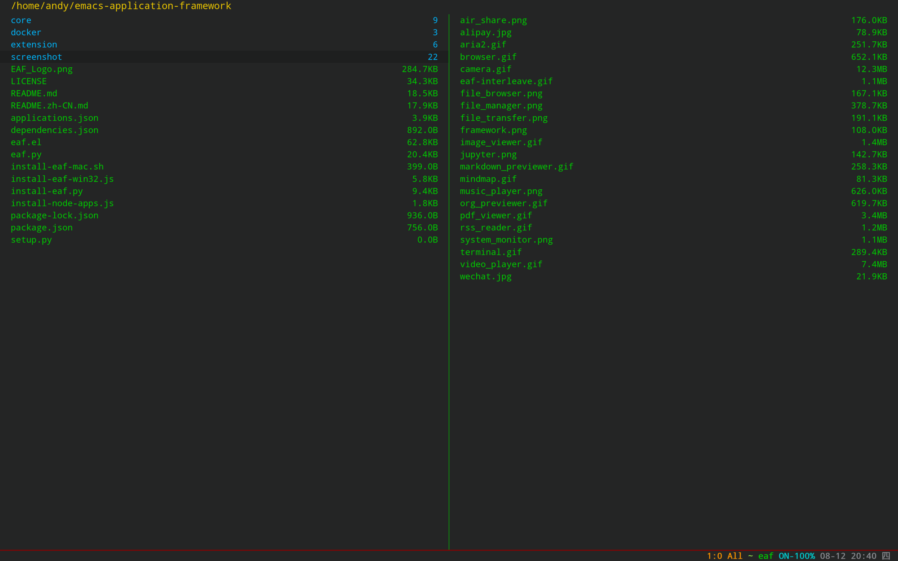Select the highlighted screenshot folder
The image size is (898, 561).
pos(36,57)
